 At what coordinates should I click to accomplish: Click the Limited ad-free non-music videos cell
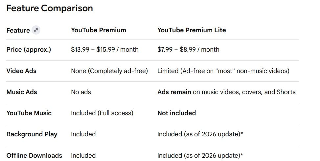(x=223, y=71)
